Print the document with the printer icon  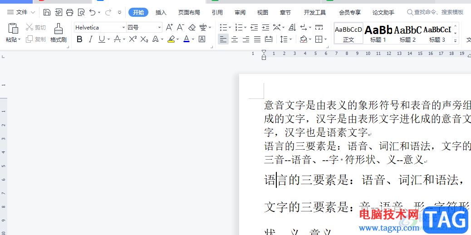[70, 12]
